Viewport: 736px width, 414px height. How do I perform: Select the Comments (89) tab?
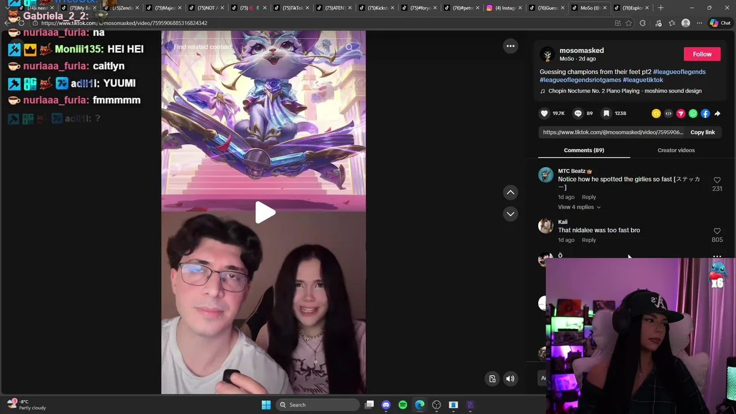pos(584,150)
